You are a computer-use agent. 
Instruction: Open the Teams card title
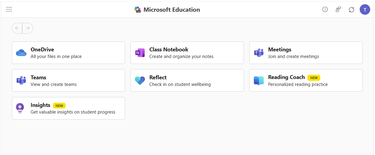(38, 77)
